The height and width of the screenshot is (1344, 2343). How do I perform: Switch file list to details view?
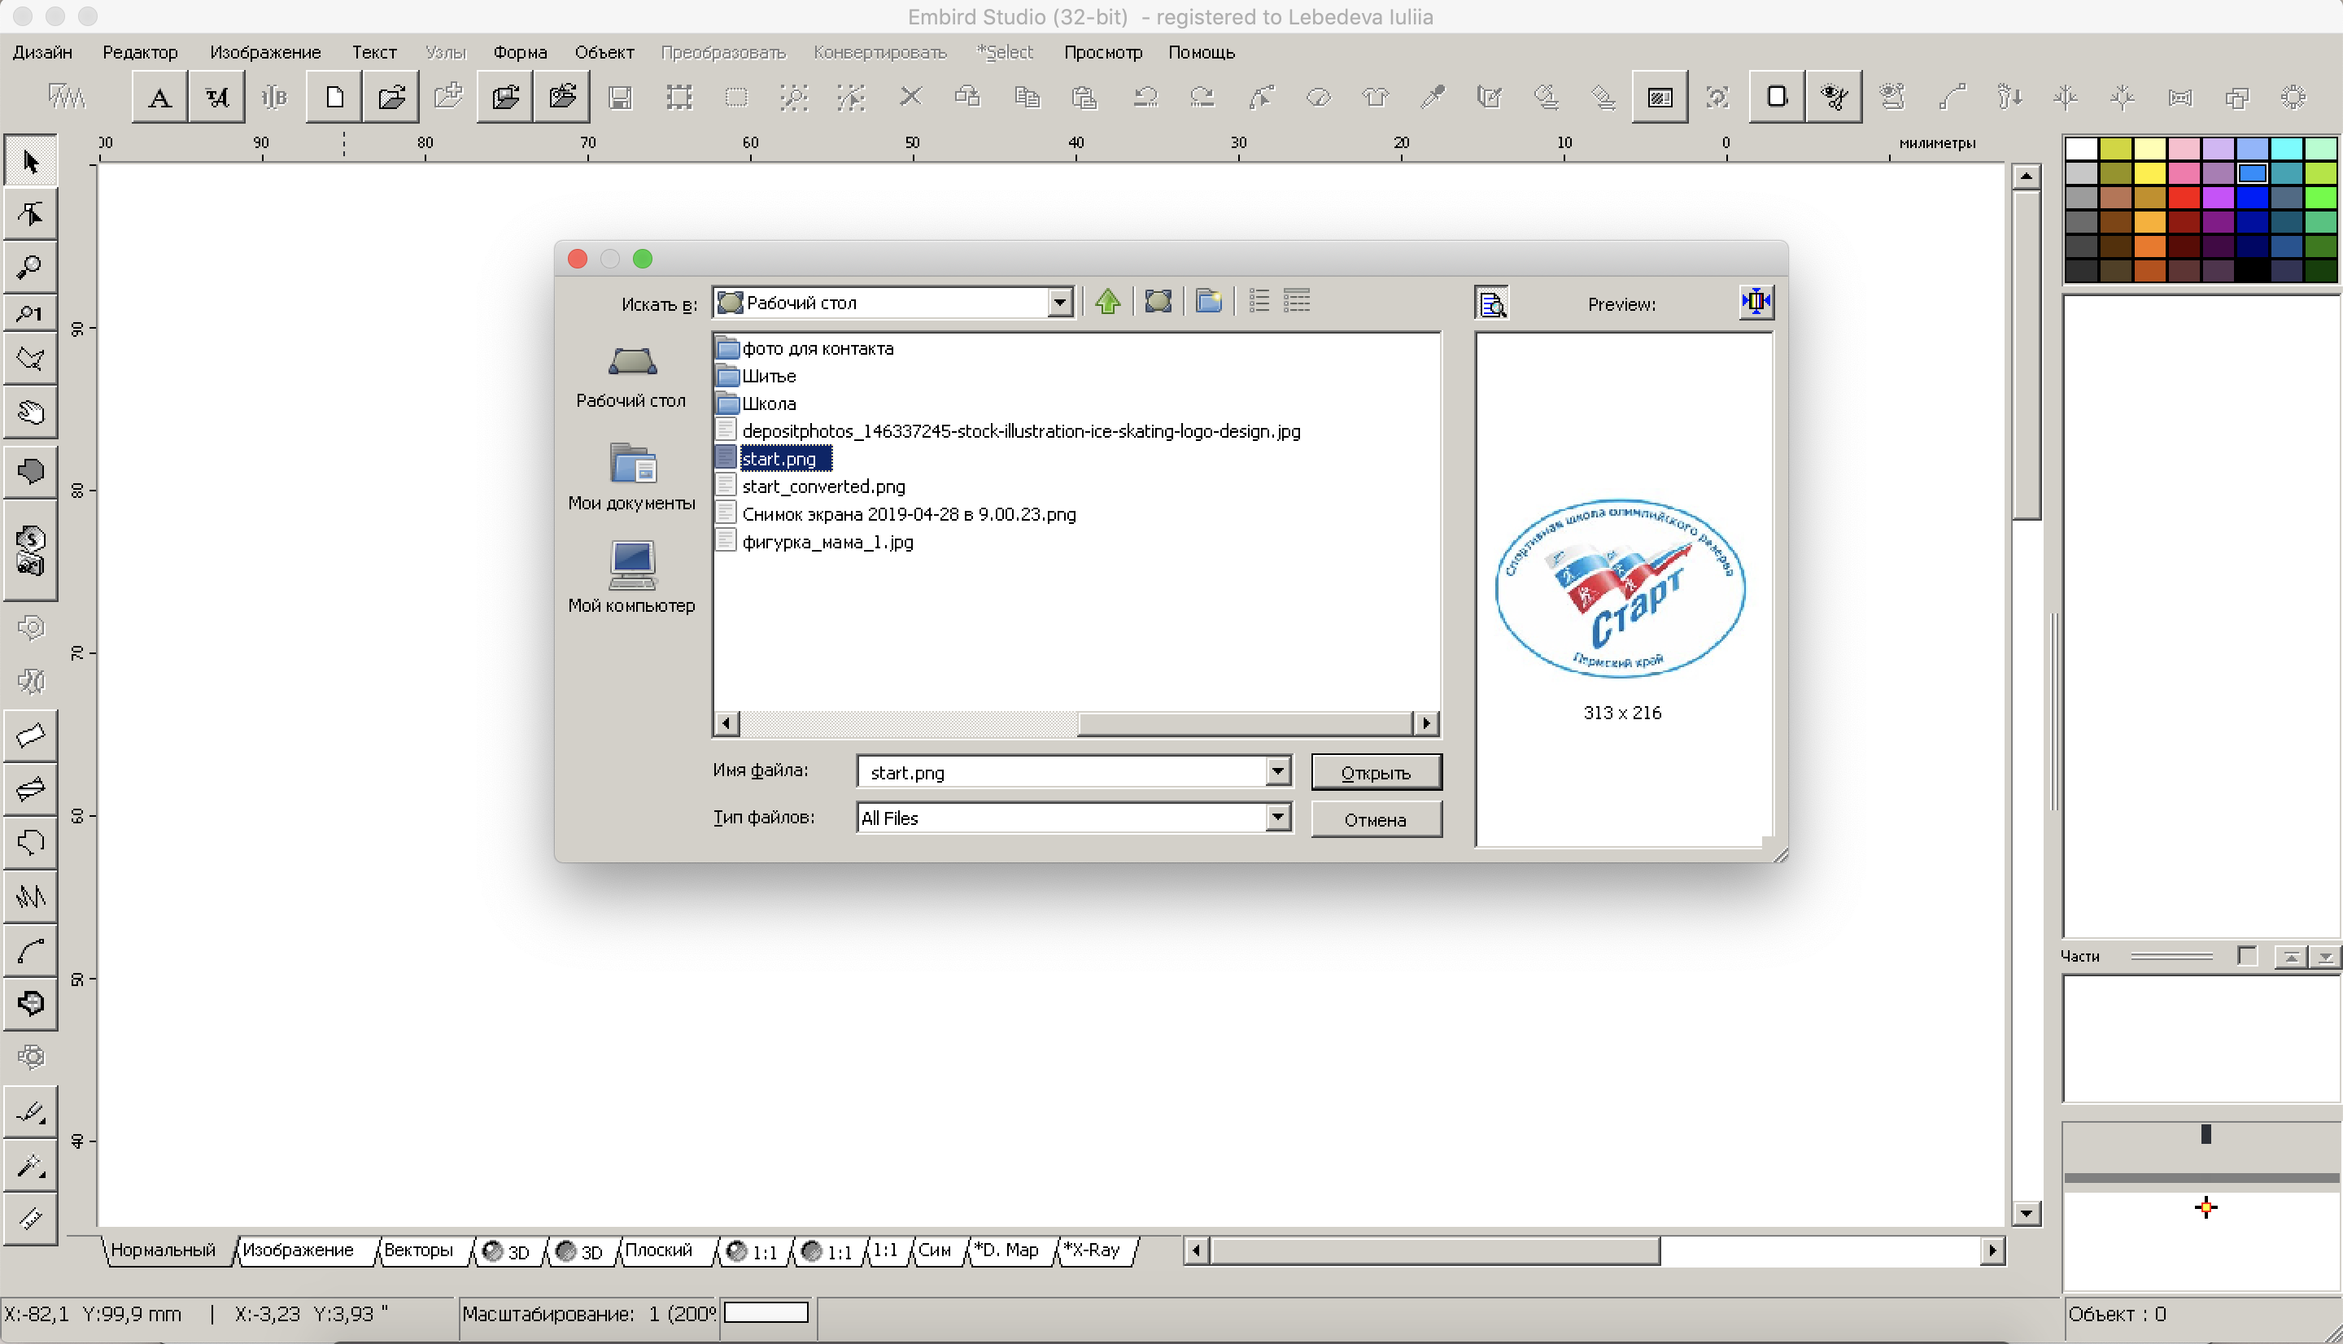coord(1297,302)
